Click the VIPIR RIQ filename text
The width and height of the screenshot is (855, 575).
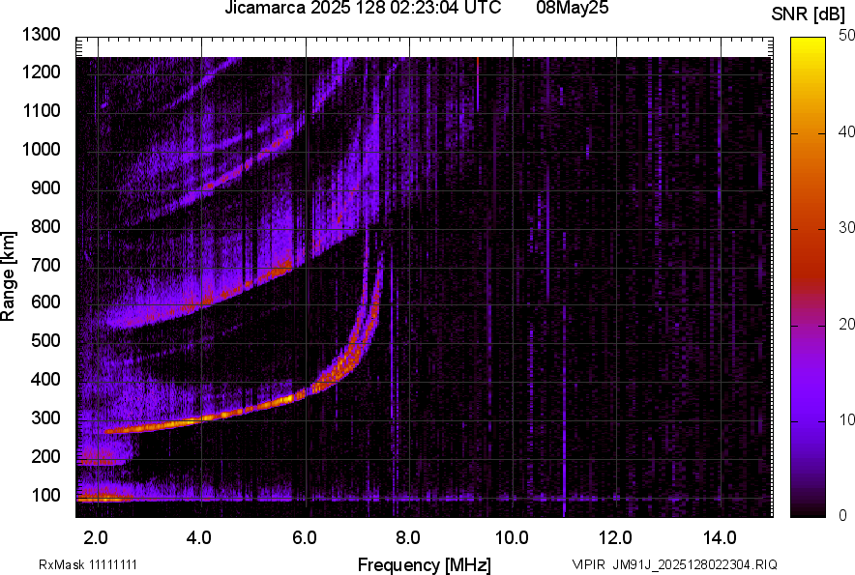pos(674,564)
